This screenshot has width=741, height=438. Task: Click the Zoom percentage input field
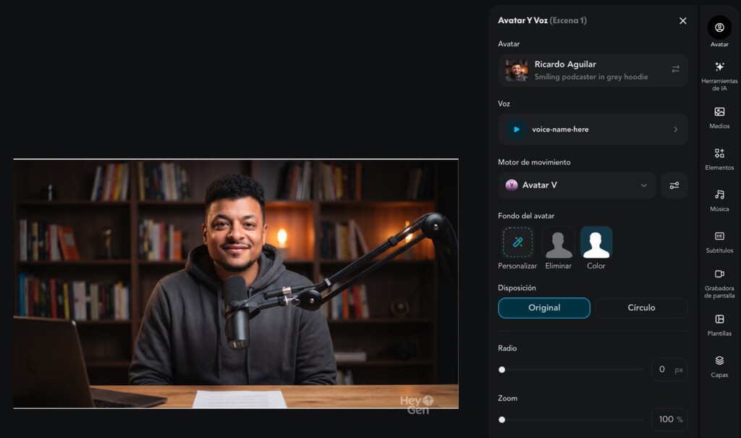[666, 419]
